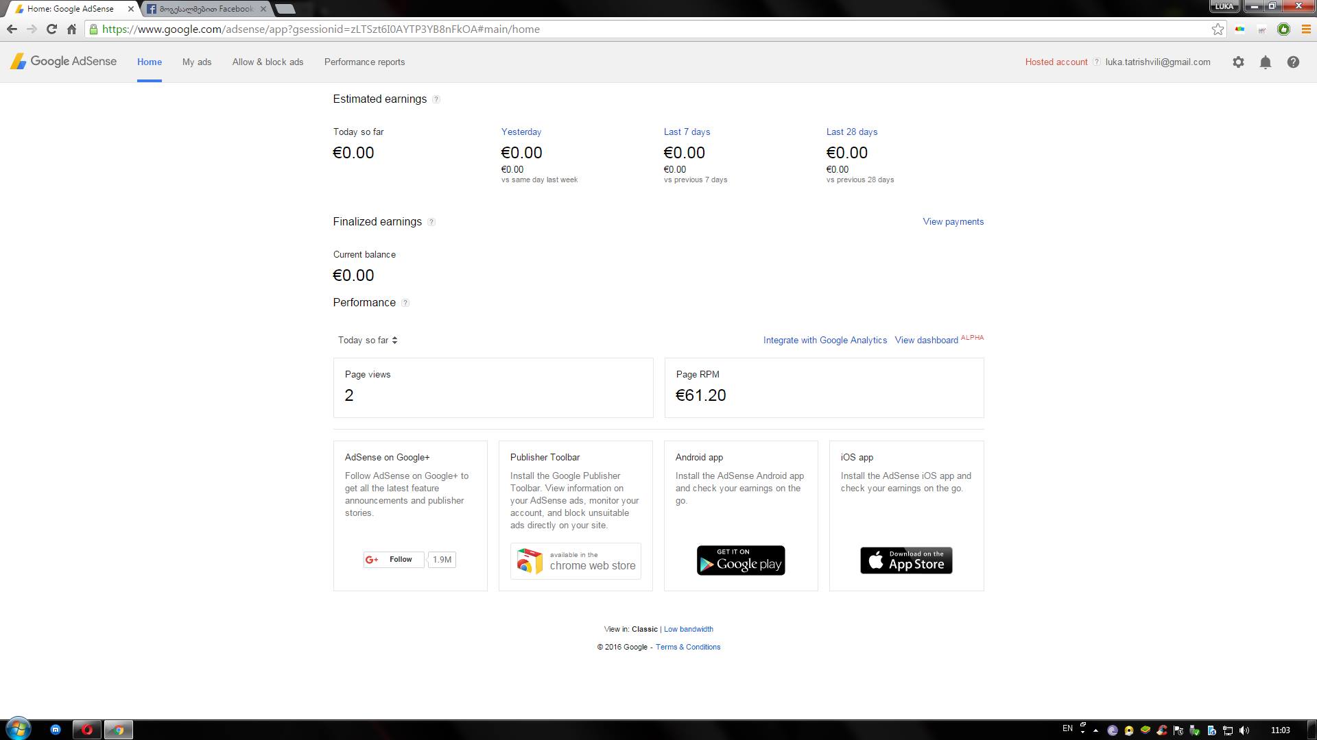Click the Get it on Google Play badge
The width and height of the screenshot is (1317, 740).
(741, 560)
